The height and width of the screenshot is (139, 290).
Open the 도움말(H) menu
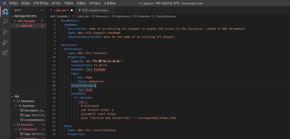point(110,3)
